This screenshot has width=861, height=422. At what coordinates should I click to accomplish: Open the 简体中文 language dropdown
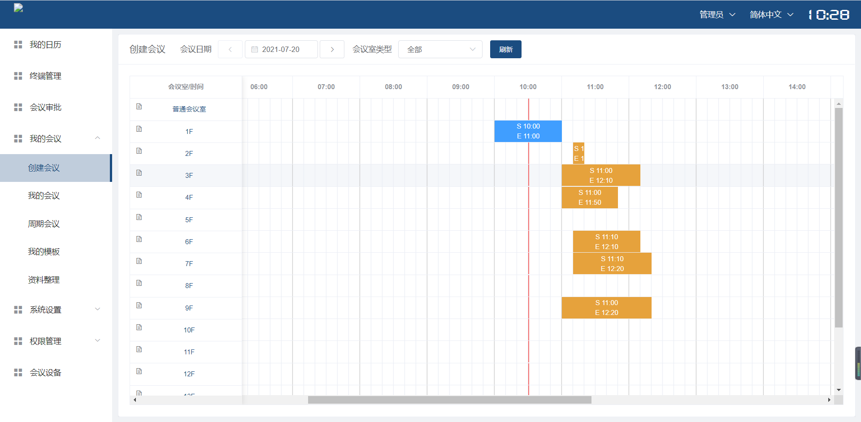click(771, 15)
